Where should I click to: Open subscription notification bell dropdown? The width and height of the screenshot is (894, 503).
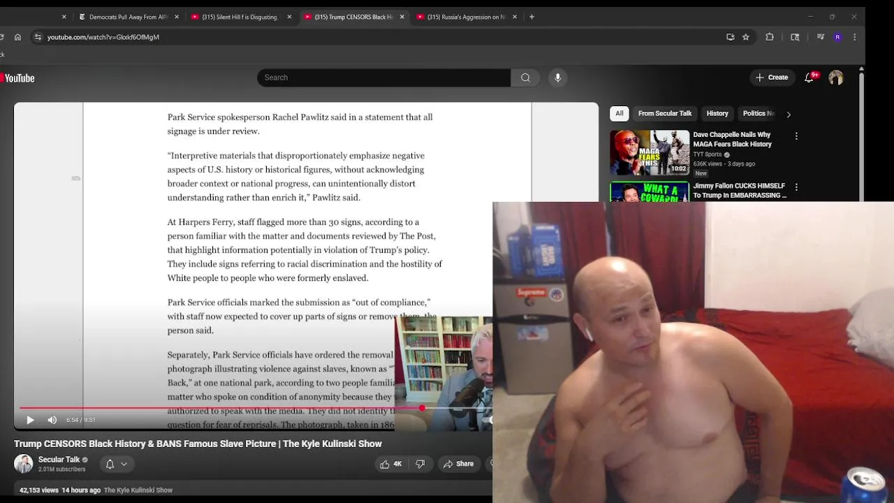(116, 464)
